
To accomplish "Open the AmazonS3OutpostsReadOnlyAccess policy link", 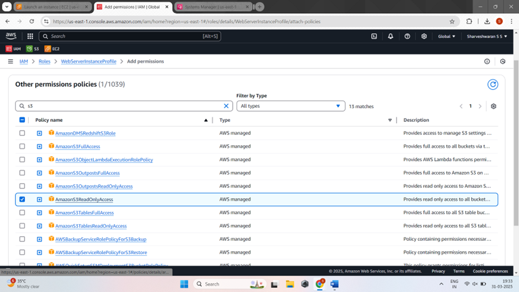I will click(94, 186).
